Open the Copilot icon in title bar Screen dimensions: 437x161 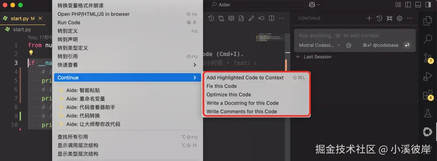pos(312,5)
